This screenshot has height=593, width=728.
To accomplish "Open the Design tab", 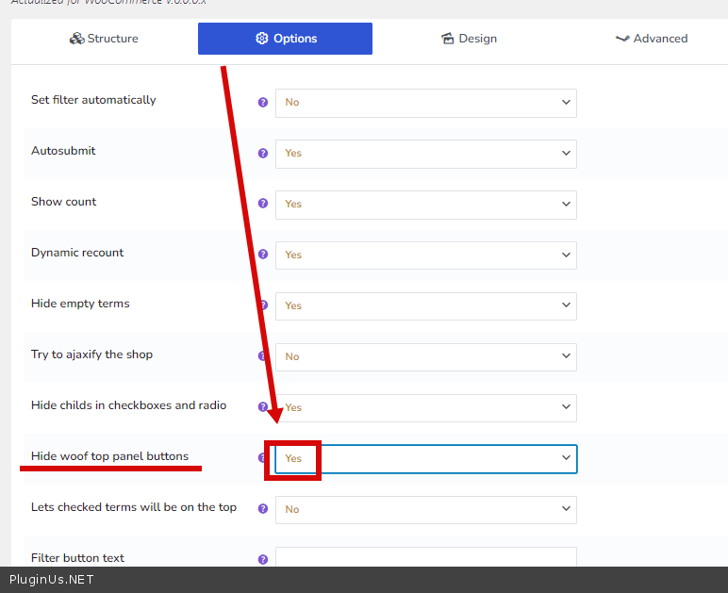I will tap(469, 39).
